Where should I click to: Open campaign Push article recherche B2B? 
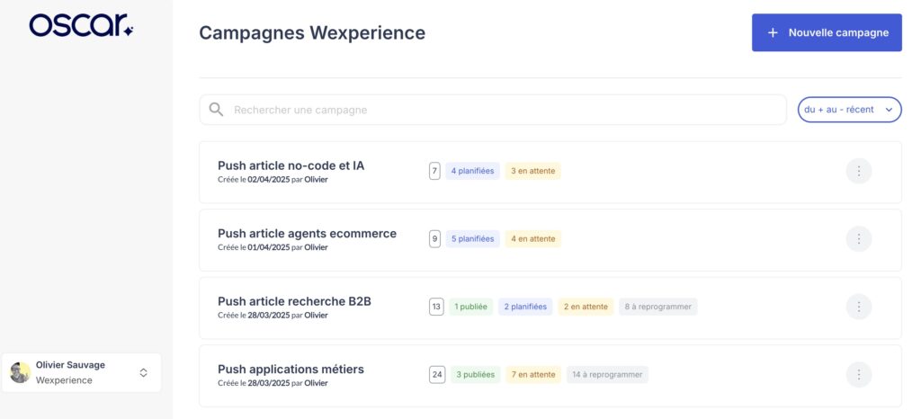pyautogui.click(x=294, y=301)
